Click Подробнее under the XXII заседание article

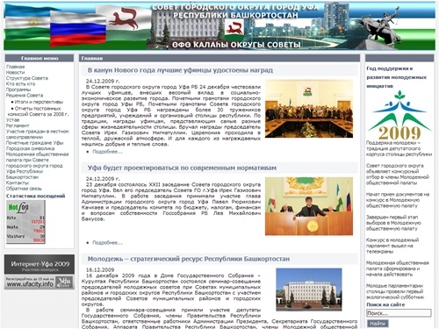tap(107, 242)
